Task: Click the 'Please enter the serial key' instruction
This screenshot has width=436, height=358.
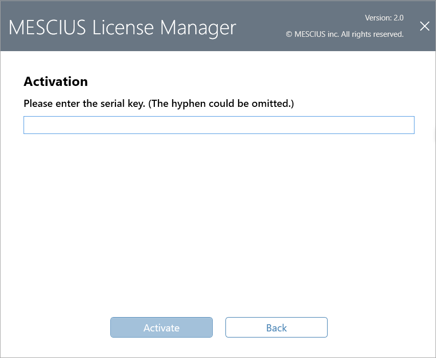Action: (158, 103)
